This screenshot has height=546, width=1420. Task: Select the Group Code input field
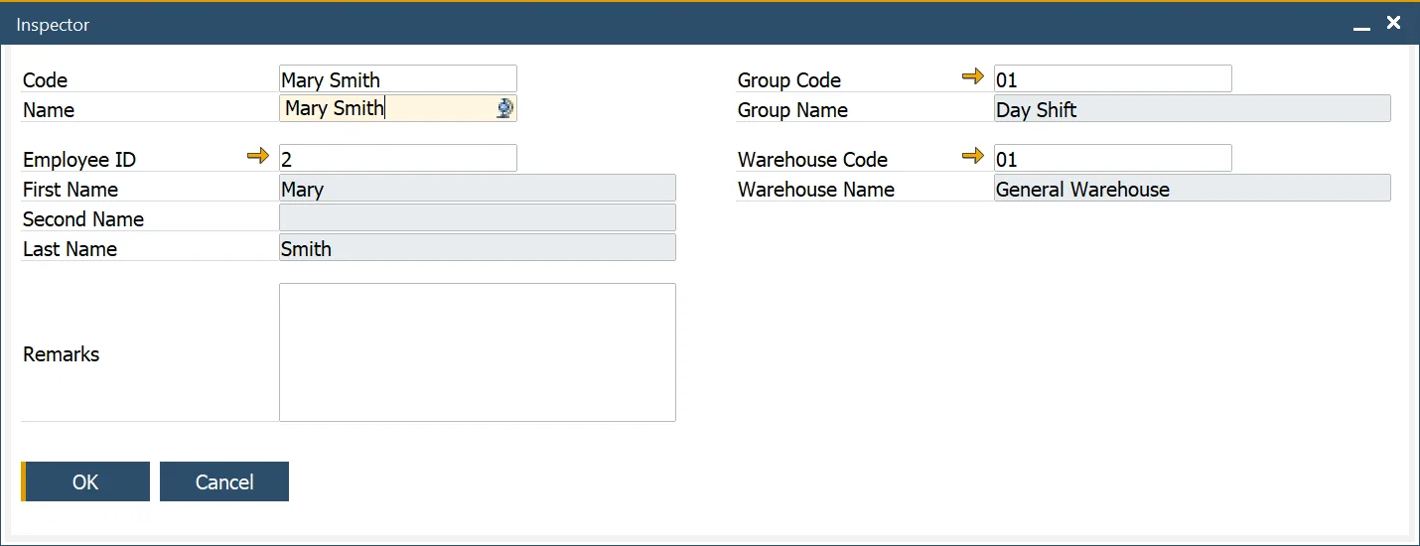point(1112,79)
